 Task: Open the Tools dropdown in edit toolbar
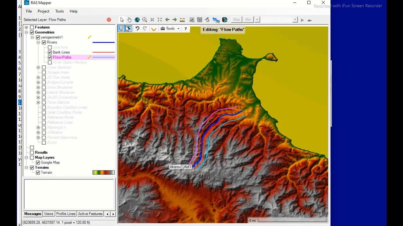pyautogui.click(x=170, y=29)
